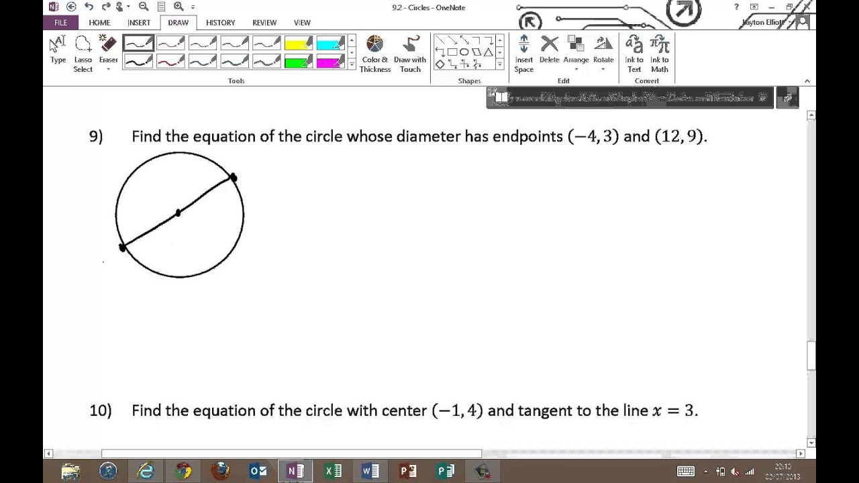This screenshot has width=859, height=483.
Task: Click the zoom in magnifier in title bar
Action: 179,7
